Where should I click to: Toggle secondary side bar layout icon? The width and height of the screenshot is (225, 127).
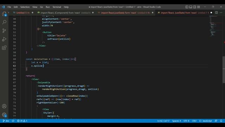[x=194, y=7]
